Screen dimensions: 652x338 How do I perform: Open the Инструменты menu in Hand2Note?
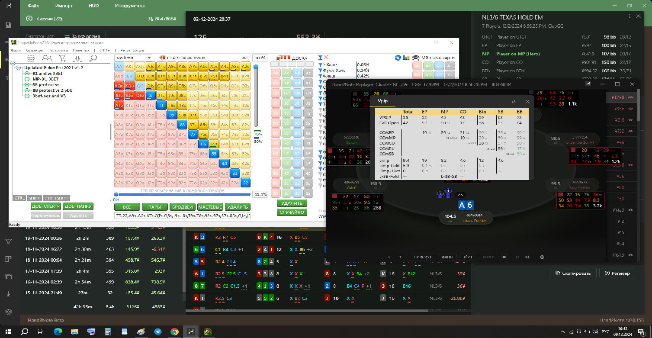[130, 6]
